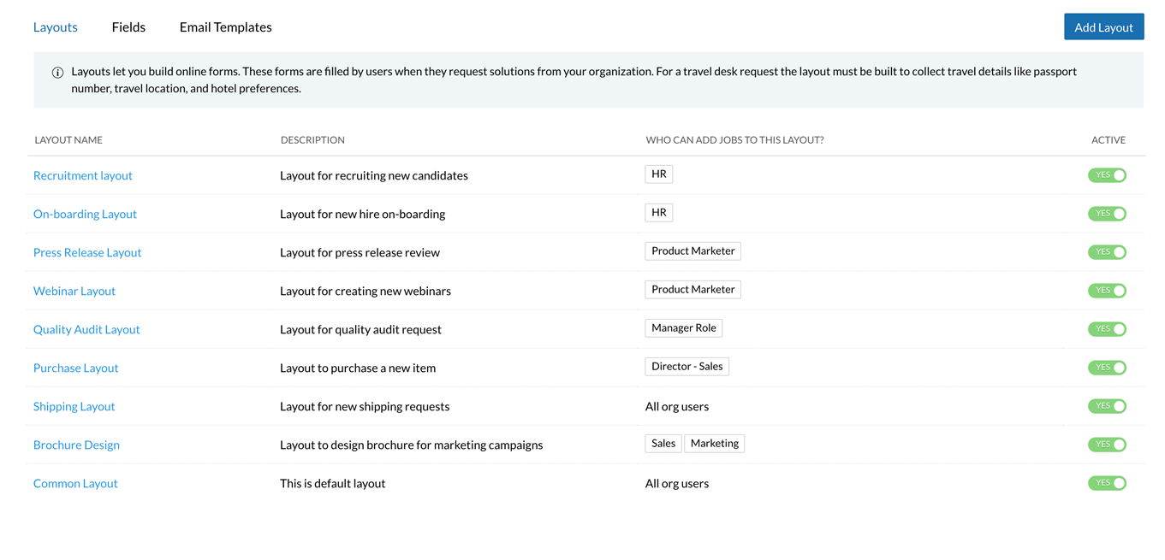Disable the Recruitment layout active toggle
Viewport: 1165px width, 560px height.
pos(1107,175)
